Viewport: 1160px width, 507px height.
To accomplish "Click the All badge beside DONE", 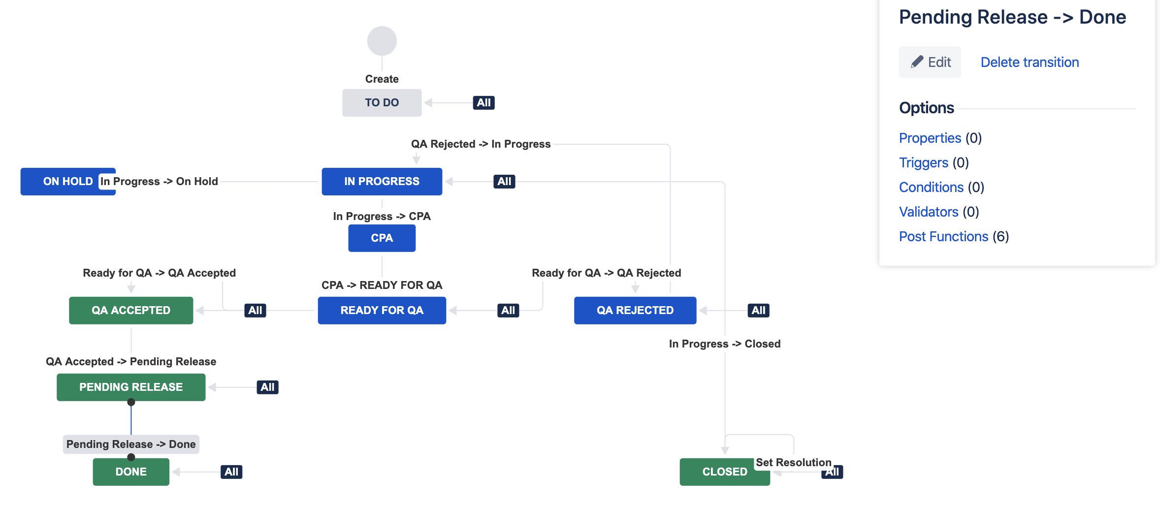I will [231, 472].
